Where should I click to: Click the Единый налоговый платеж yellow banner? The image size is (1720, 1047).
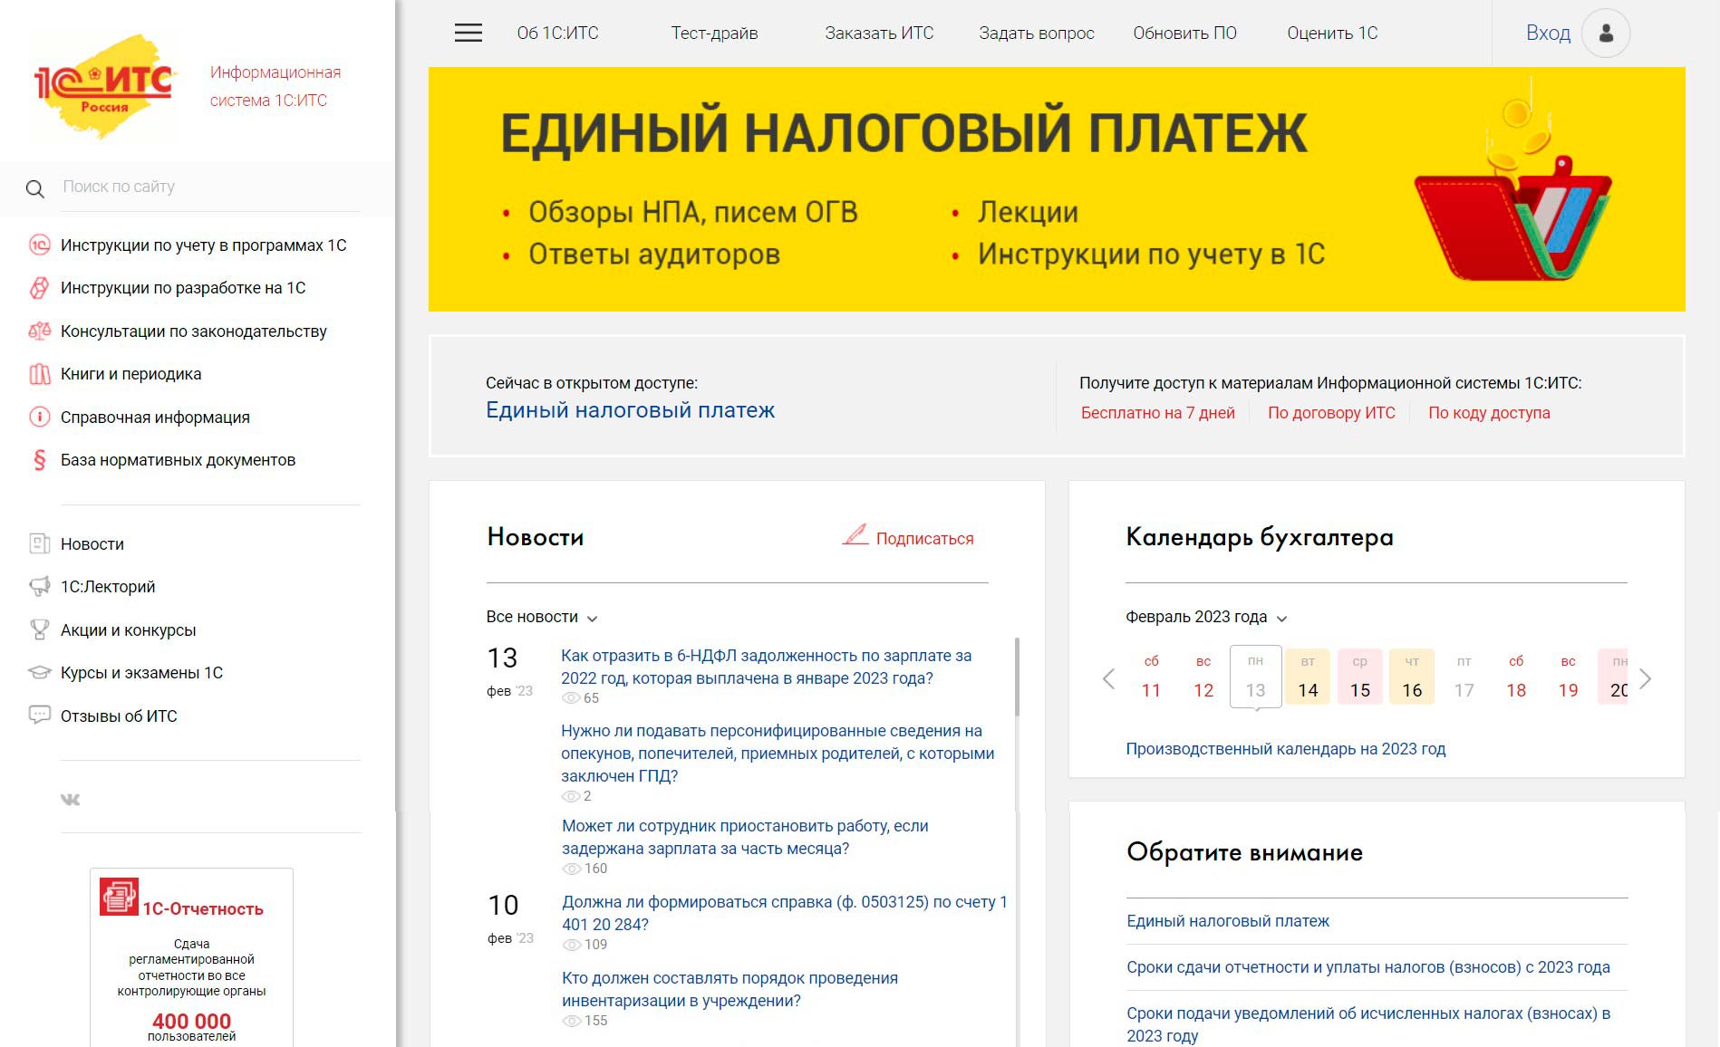tap(1057, 189)
